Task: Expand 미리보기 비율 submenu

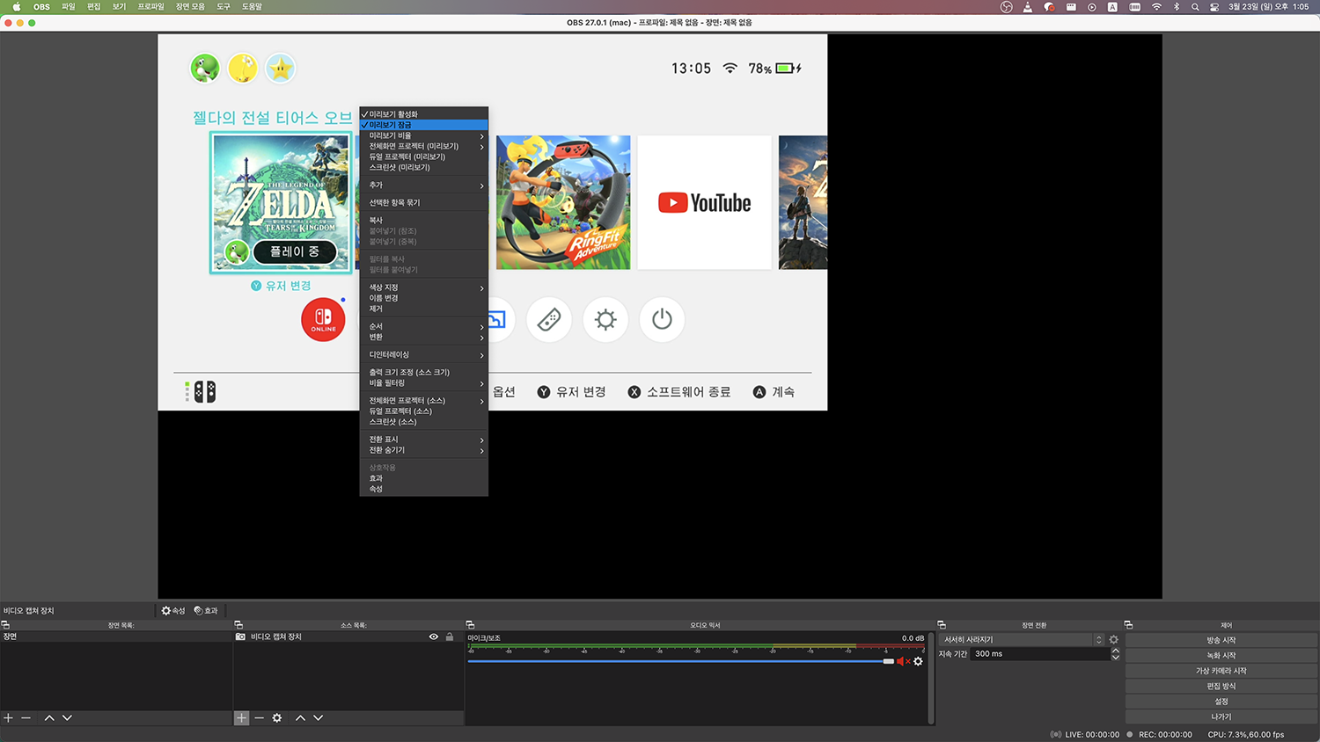Action: [423, 135]
